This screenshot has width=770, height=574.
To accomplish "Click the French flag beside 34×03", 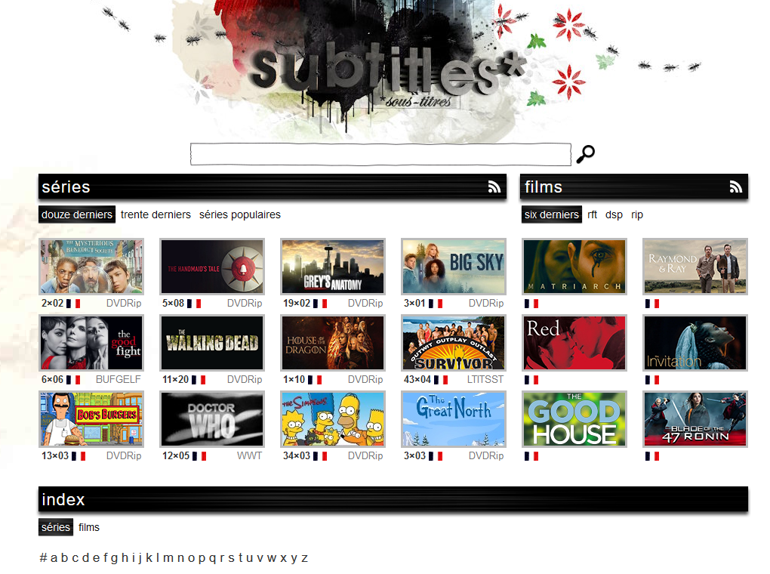I will pyautogui.click(x=320, y=456).
